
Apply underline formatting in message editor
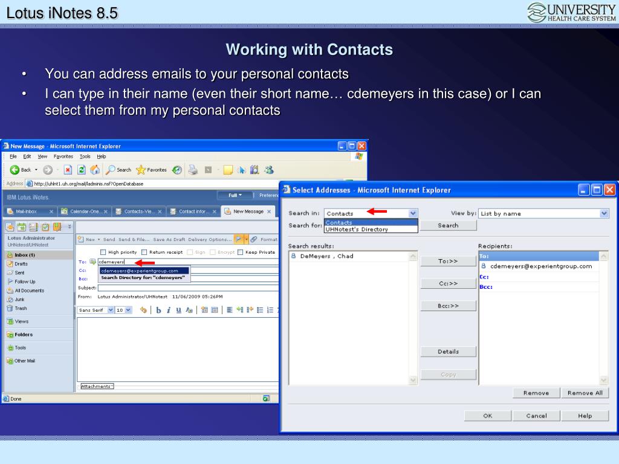coord(178,310)
